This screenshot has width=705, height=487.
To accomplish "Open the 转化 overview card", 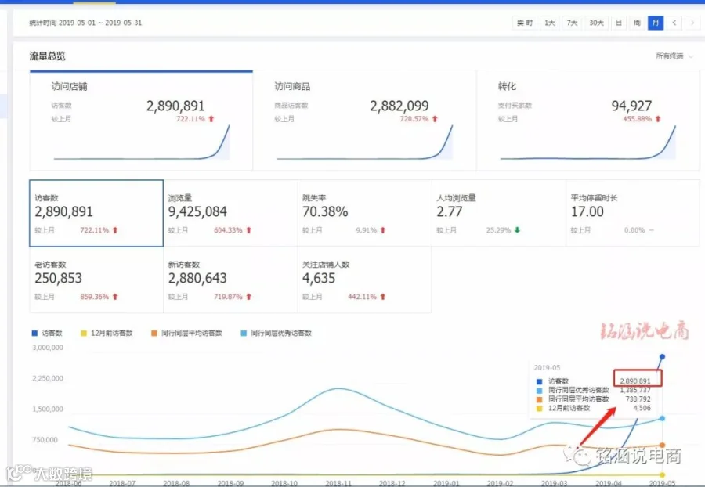I will tap(588, 121).
